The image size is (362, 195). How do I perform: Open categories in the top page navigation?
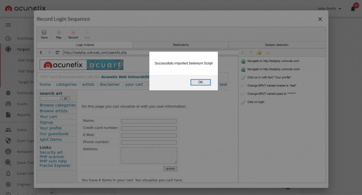coord(66,84)
